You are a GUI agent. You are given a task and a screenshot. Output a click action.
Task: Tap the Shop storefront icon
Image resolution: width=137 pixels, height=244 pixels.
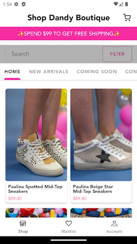click(x=23, y=223)
